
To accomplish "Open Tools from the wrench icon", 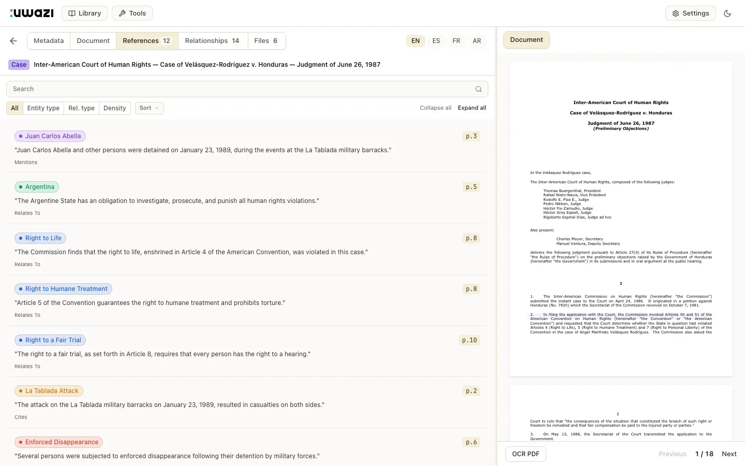I will click(132, 13).
